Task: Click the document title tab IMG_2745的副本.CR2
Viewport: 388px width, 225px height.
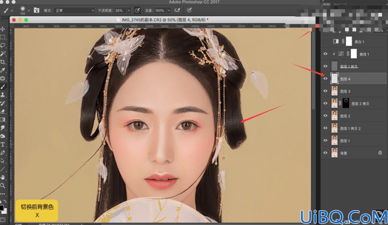Action: pyautogui.click(x=165, y=20)
